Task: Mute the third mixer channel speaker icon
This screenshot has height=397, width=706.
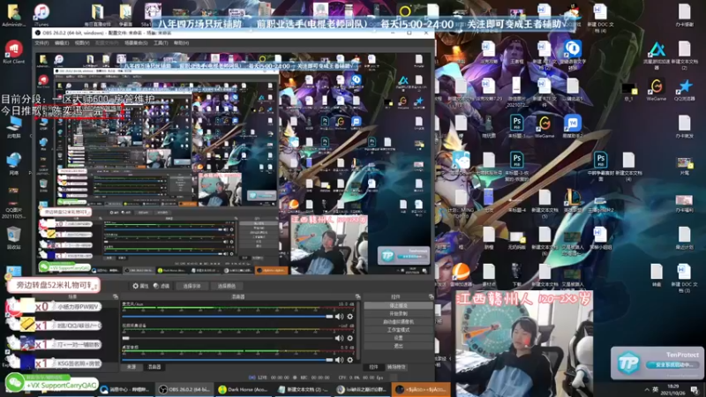Action: [339, 360]
